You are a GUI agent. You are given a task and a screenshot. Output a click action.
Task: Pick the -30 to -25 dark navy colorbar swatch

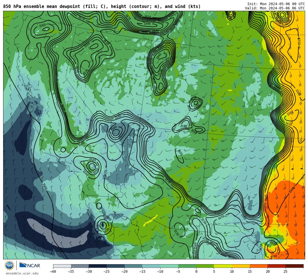(98, 266)
